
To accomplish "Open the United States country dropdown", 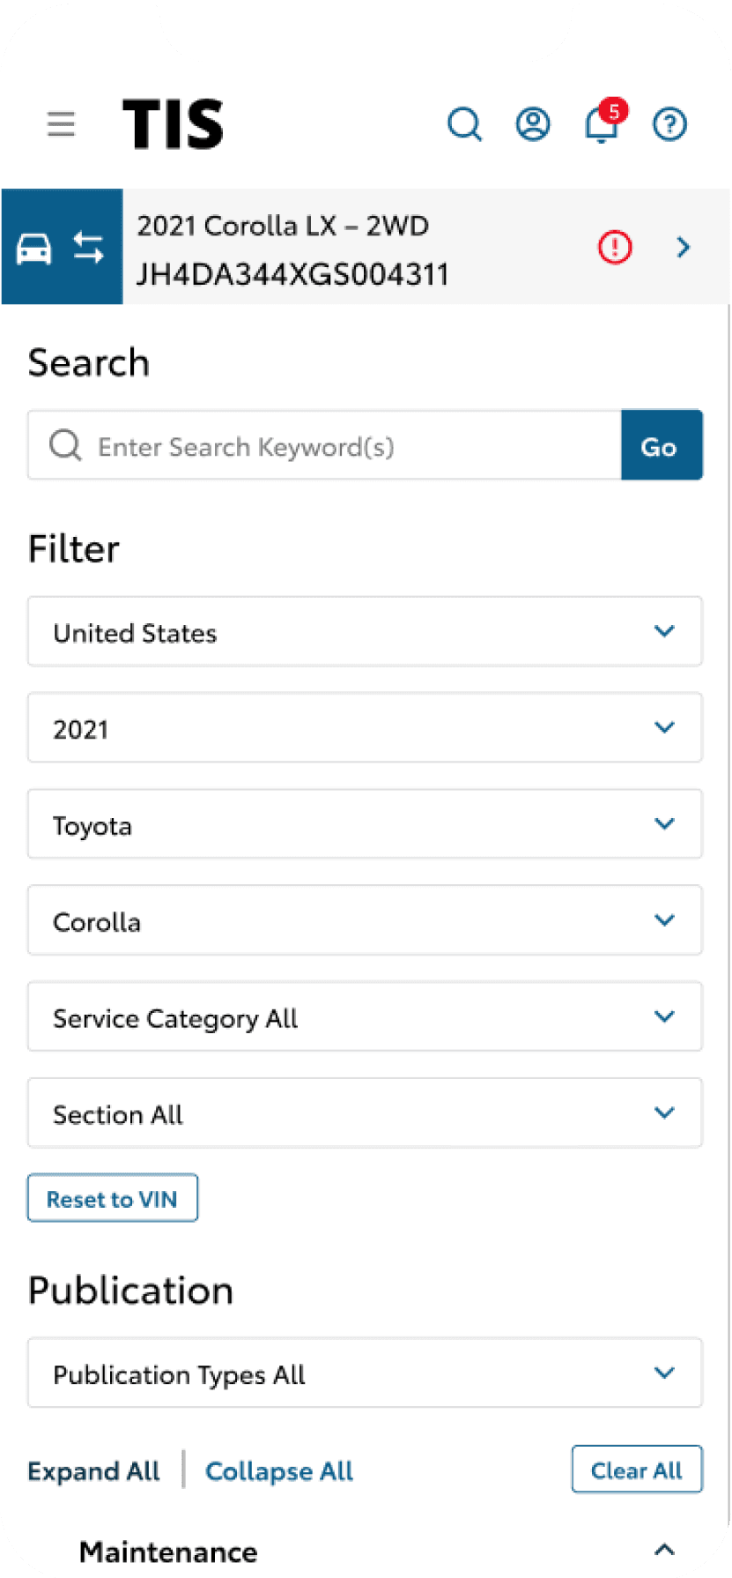I will pos(365,632).
